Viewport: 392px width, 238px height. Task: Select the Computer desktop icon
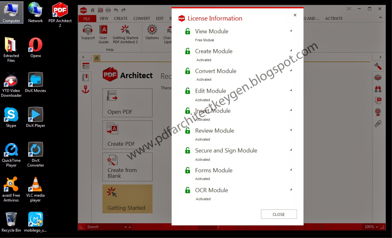pyautogui.click(x=12, y=12)
